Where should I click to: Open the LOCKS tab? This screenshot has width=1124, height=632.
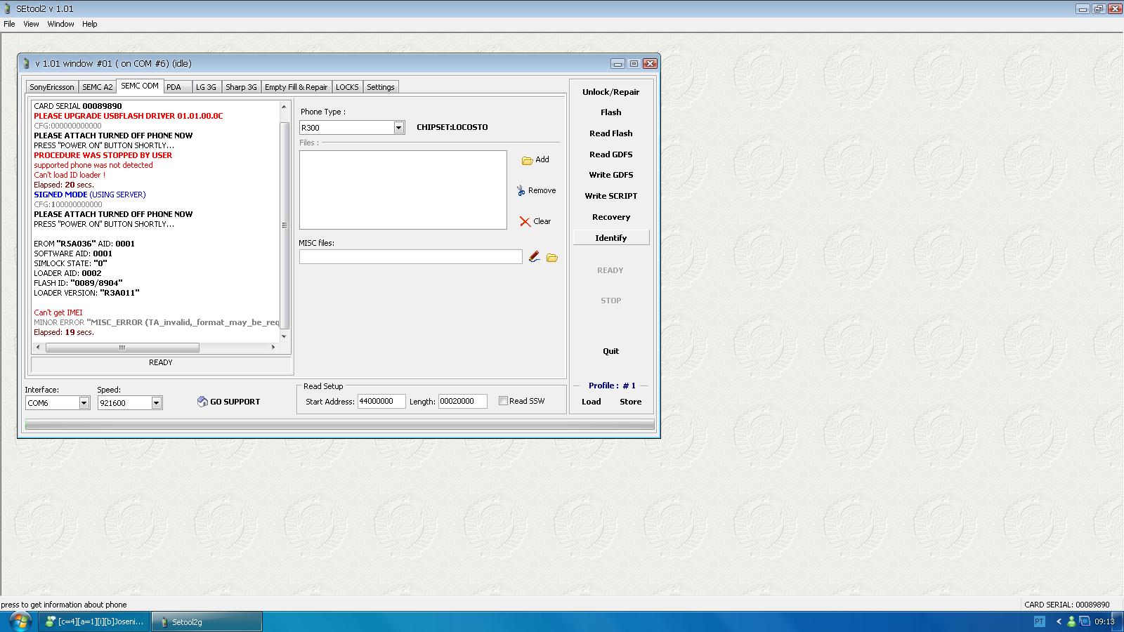(347, 87)
